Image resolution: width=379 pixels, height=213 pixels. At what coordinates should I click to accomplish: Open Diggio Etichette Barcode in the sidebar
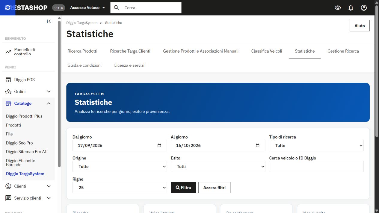pos(21,163)
